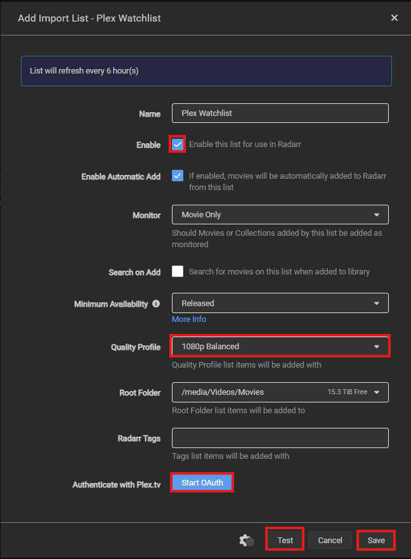The image size is (411, 559).
Task: Click 'Add Import List - Plex Watchlist' title
Action: 89,18
